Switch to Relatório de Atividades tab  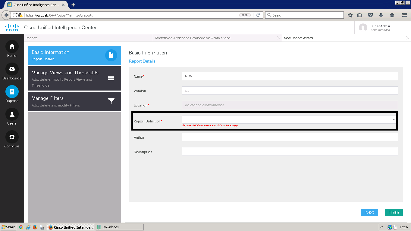[217, 38]
